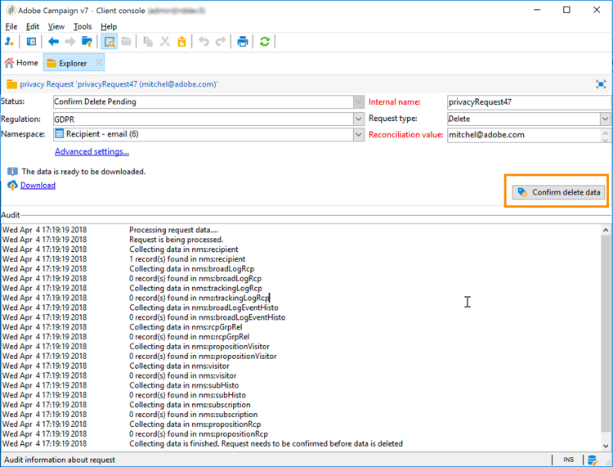Open the Namespace dropdown arrow
This screenshot has width=613, height=467.
pos(359,135)
